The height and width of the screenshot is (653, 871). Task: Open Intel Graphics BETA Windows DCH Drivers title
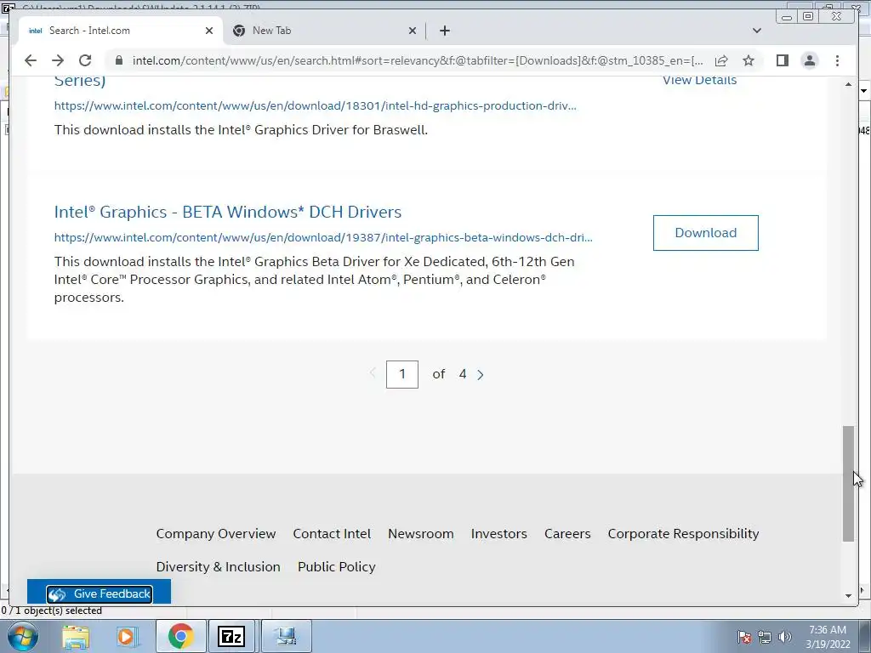228,212
